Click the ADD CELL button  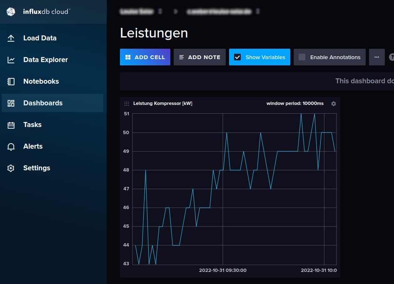[145, 57]
